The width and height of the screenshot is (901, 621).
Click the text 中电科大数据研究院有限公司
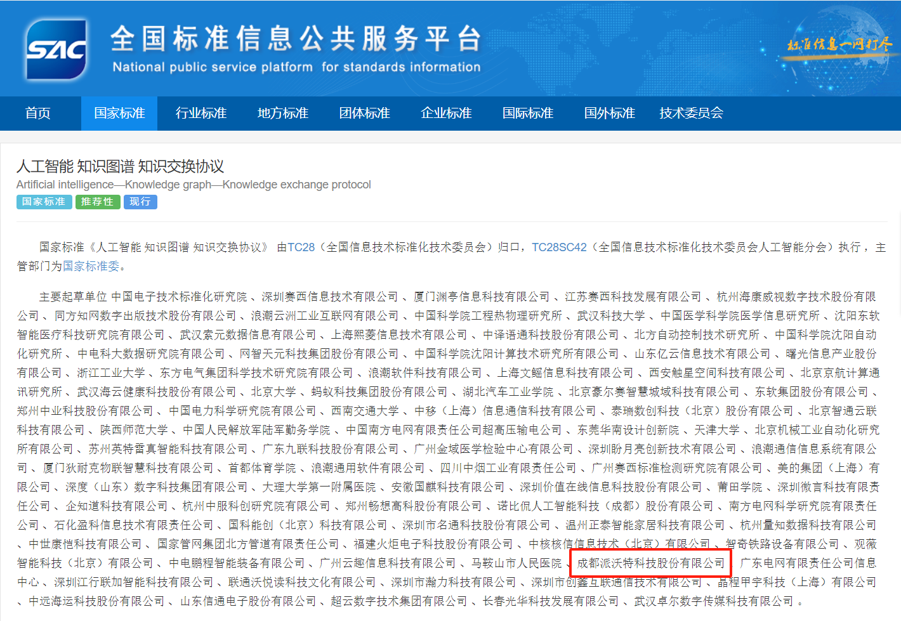click(151, 354)
